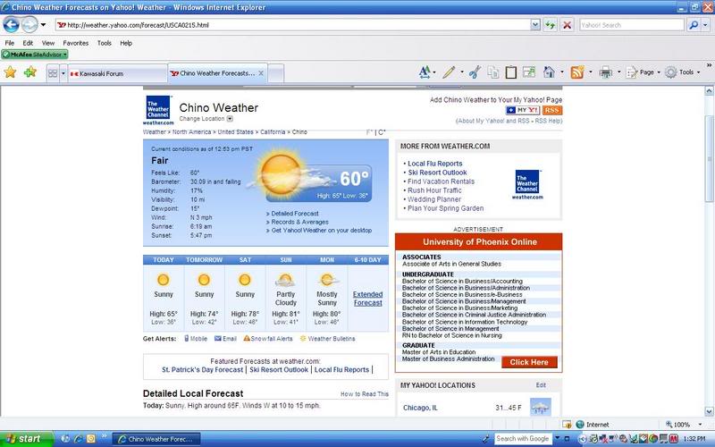Go forward with the browser Forward arrow

(x=29, y=25)
